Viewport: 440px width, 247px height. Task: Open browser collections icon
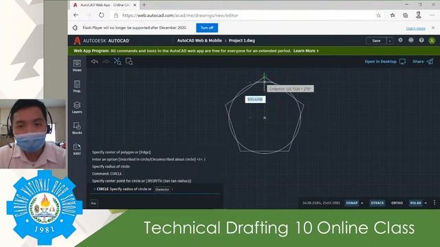point(406,15)
